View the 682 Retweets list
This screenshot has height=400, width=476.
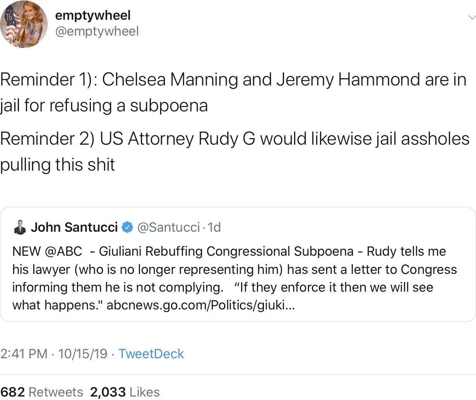42,392
